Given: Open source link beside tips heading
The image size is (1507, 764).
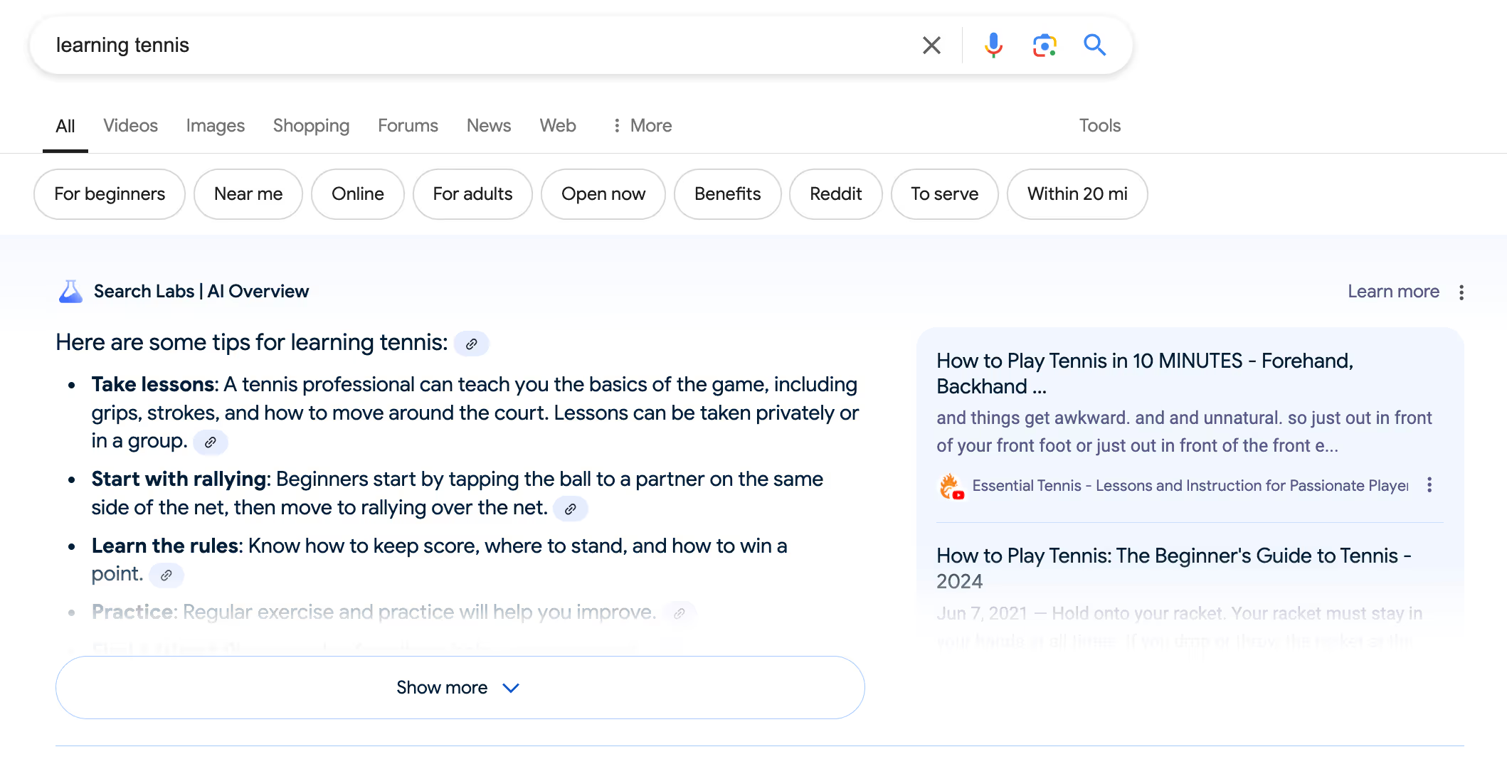Looking at the screenshot, I should click(471, 344).
